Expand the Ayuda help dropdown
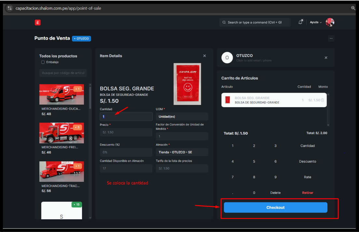Viewport: 359px width, 232px height. coord(316,22)
